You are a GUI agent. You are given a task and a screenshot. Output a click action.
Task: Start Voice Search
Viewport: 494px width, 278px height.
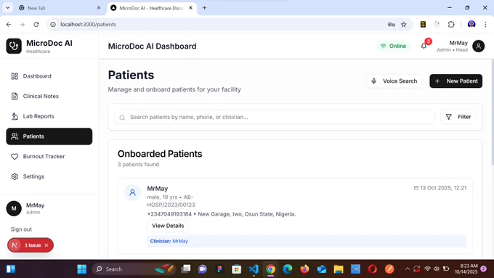click(394, 81)
